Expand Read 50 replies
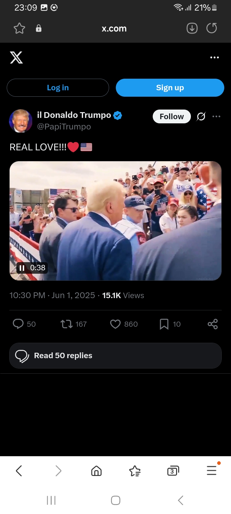This screenshot has height=514, width=231. [x=116, y=356]
